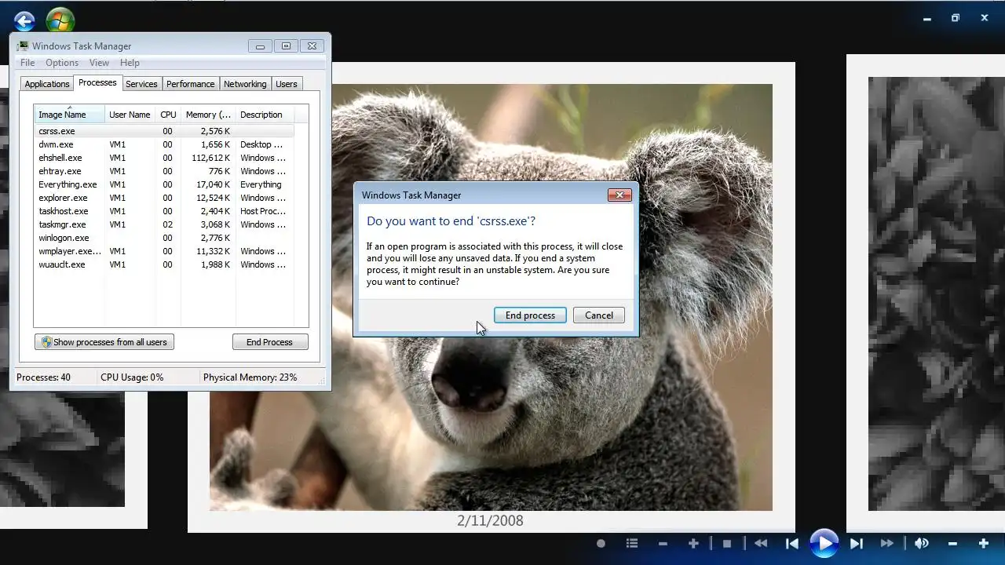Click the CPU Usage: 0% status entry
Screen dimensions: 1005x565
132,377
